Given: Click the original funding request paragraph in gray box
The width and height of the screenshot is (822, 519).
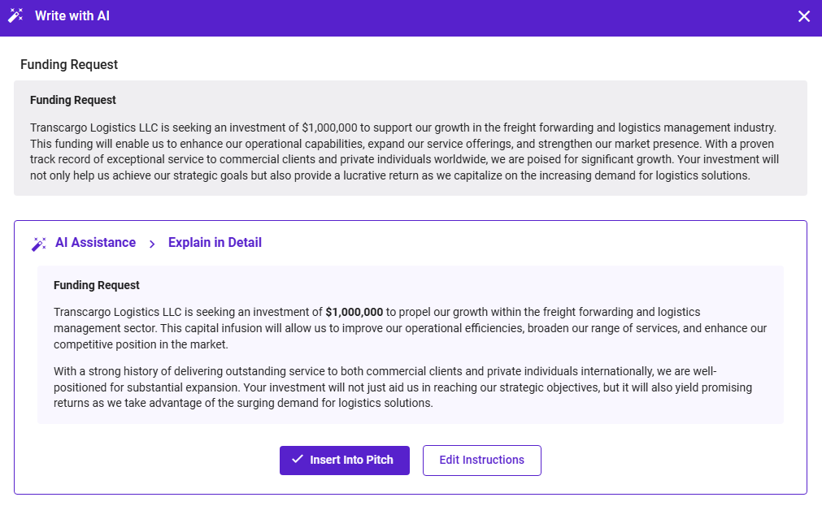Looking at the screenshot, I should (405, 151).
